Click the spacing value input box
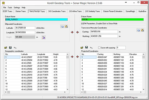The width and height of the screenshot is (149, 100). tap(121, 48)
